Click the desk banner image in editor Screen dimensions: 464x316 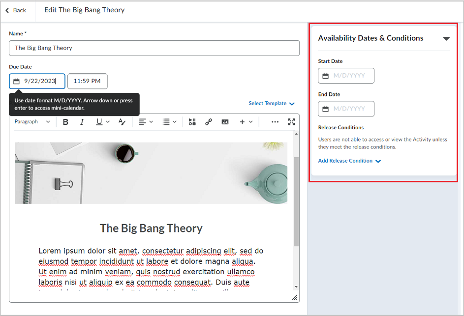pyautogui.click(x=151, y=173)
